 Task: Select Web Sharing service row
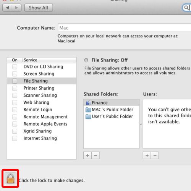point(42,102)
